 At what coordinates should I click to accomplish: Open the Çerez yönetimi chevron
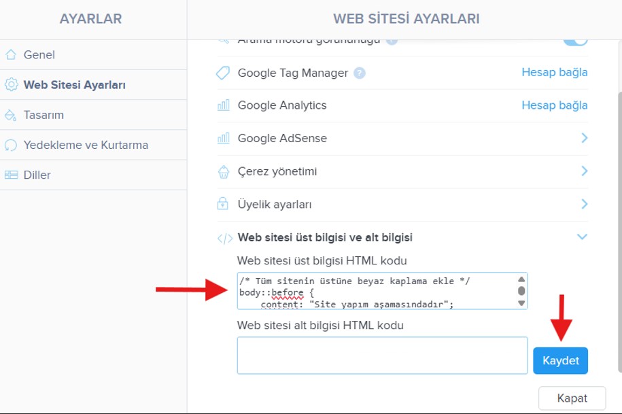pos(583,171)
